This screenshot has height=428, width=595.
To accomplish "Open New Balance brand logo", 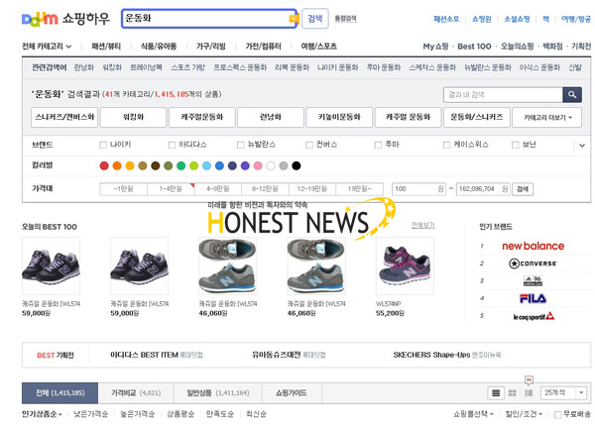I will (x=533, y=246).
